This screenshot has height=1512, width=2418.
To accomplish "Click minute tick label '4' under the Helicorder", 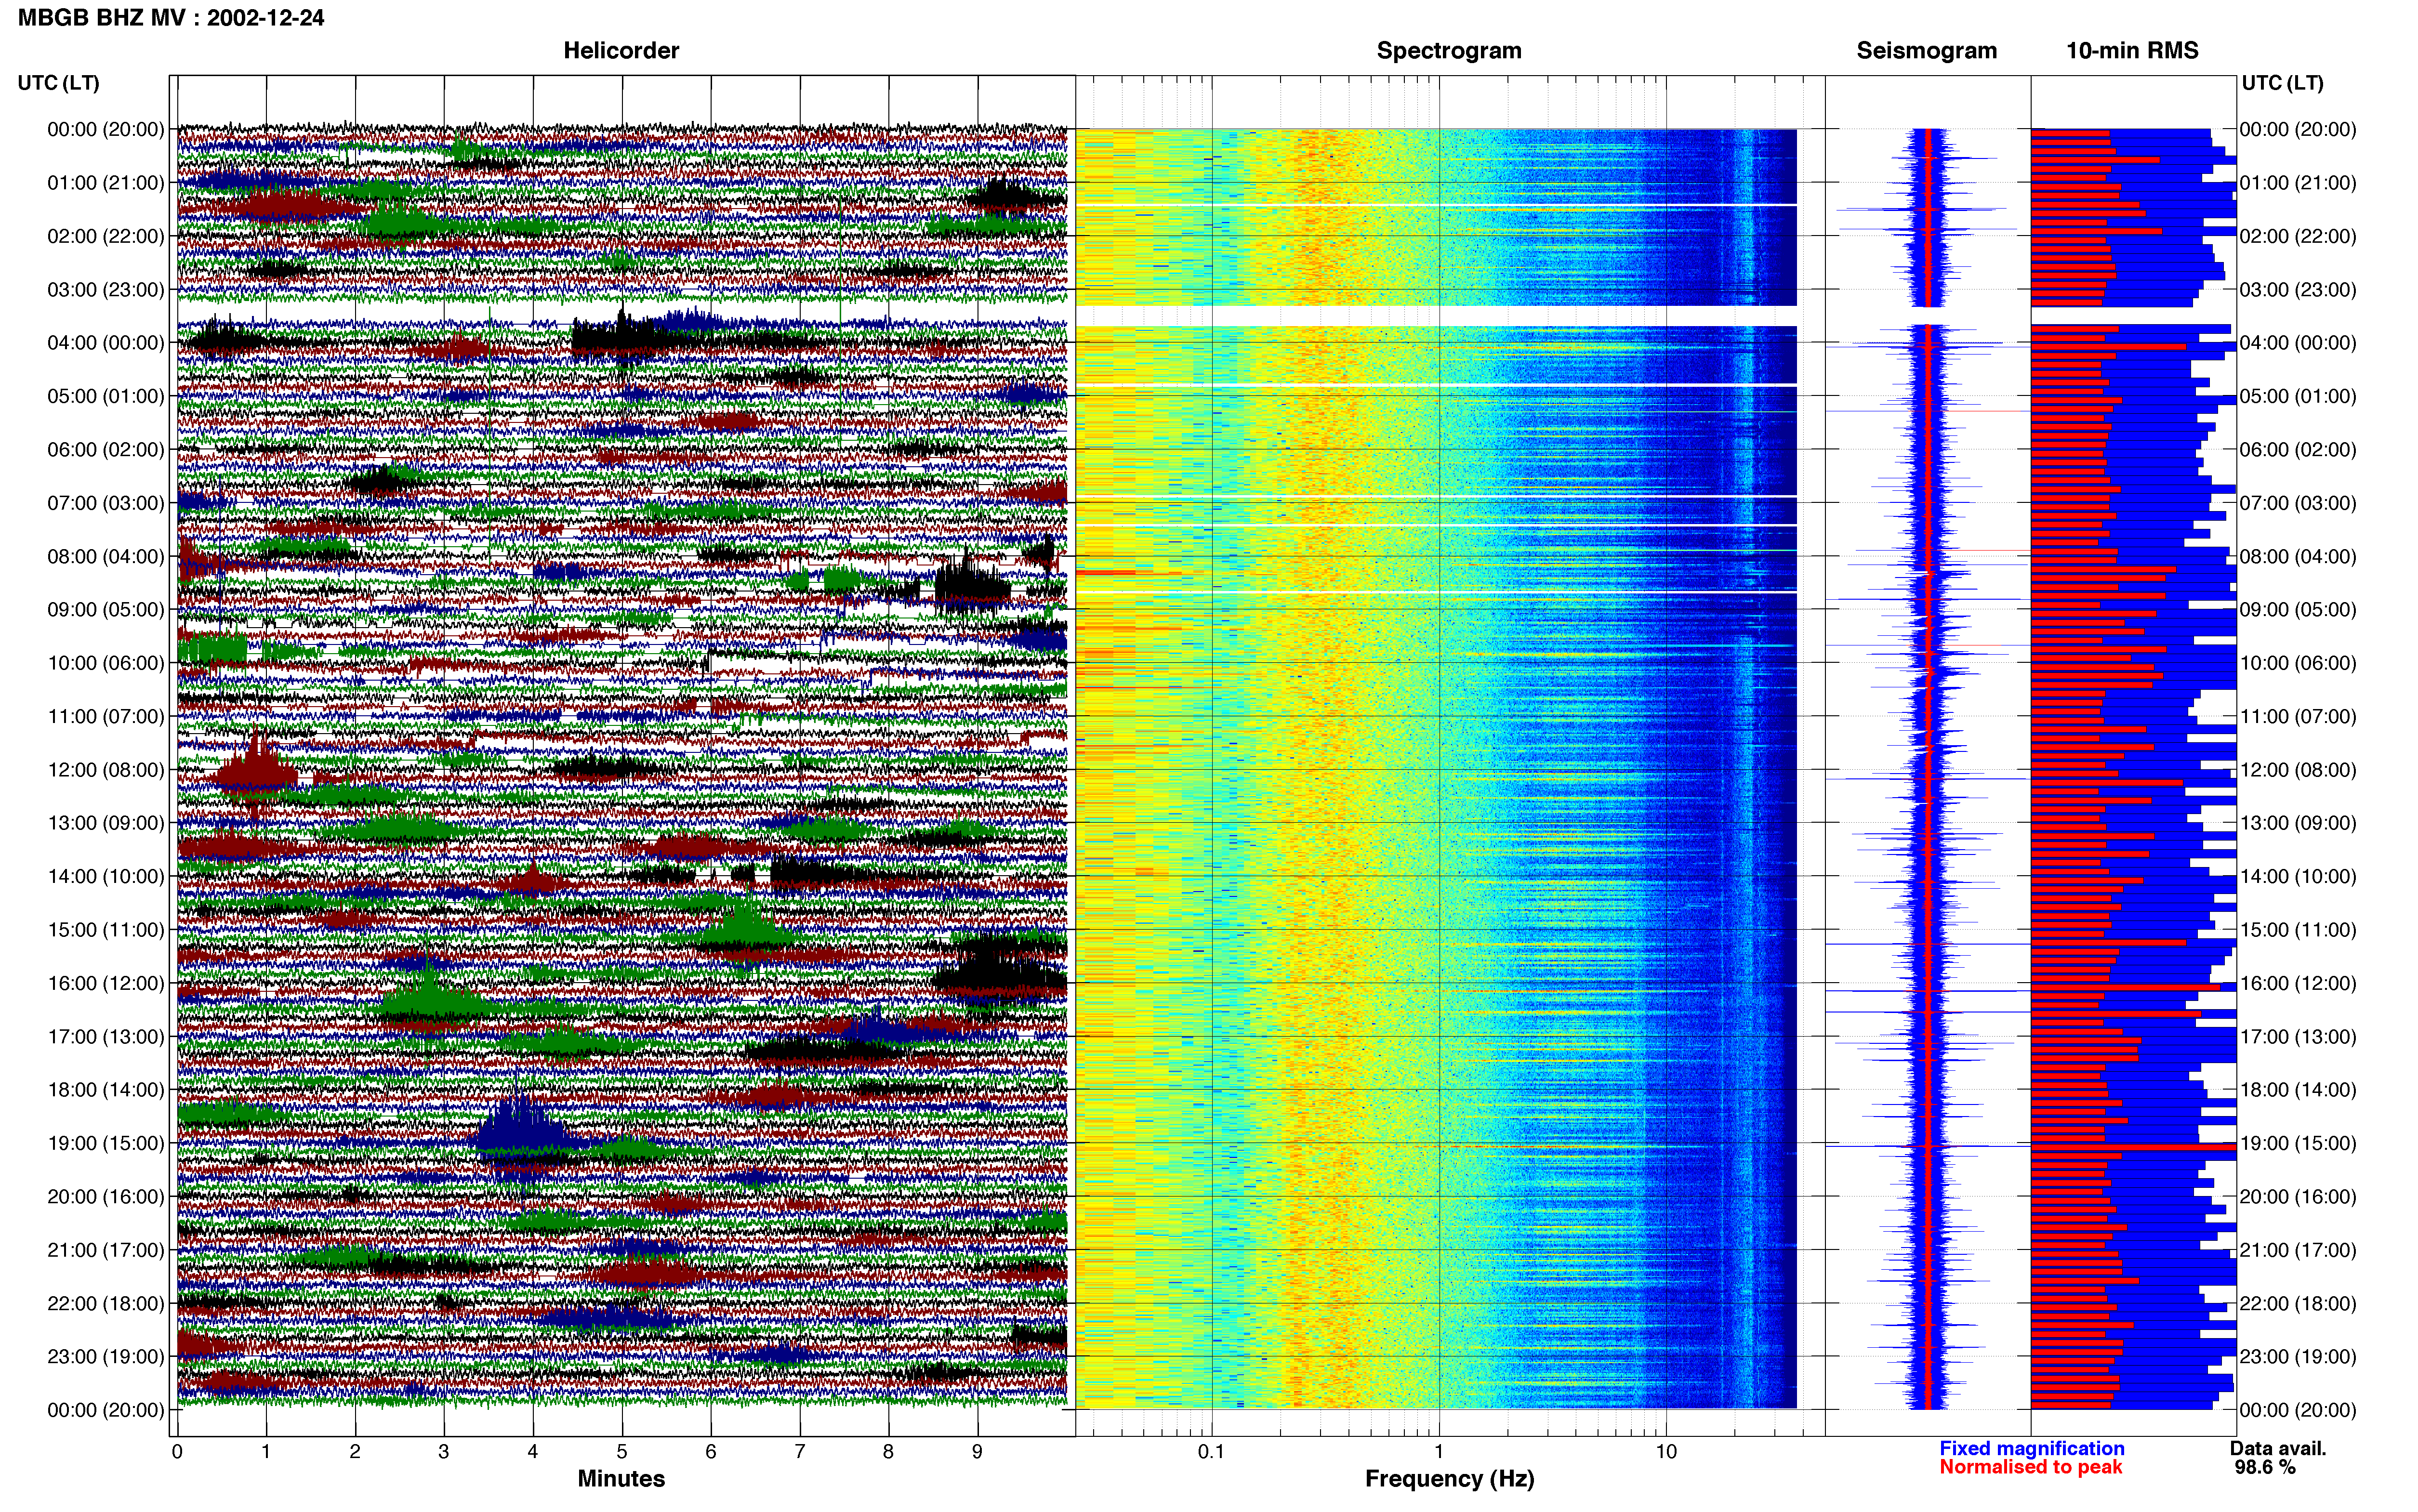I will 533,1452.
